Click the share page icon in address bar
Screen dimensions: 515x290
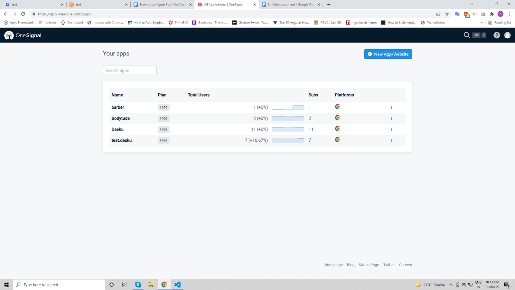(438, 14)
